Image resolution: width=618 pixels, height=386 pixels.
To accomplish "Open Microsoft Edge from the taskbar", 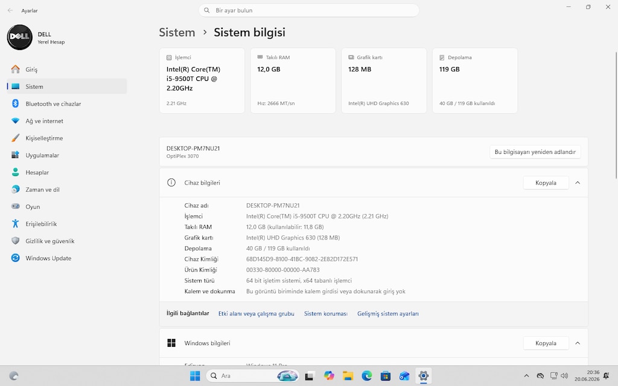I will tap(367, 376).
